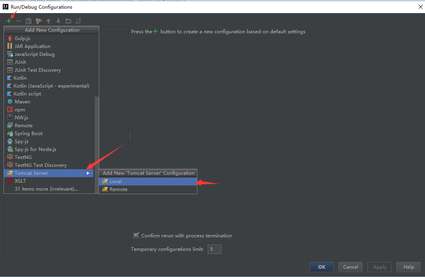Click the Cancel button
Viewport: 425px width, 277px height.
pos(350,267)
